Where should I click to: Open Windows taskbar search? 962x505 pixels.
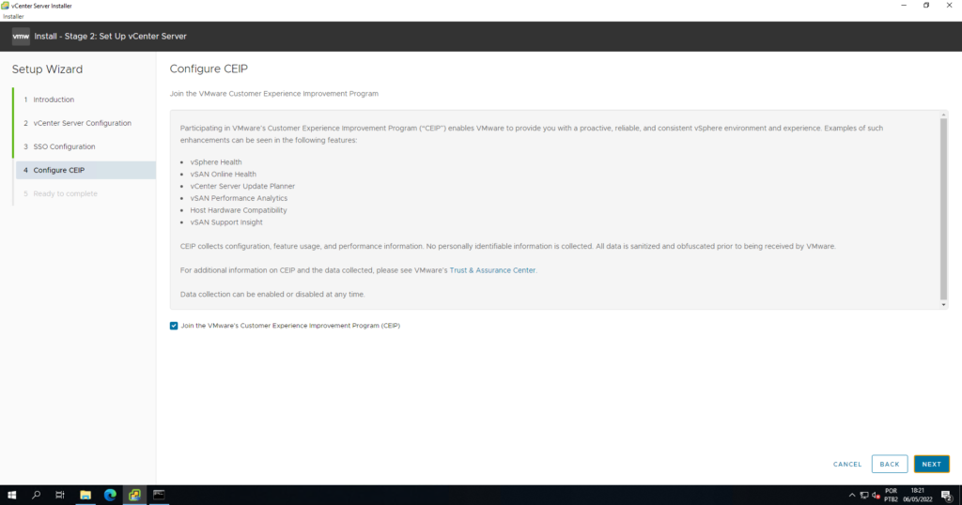(x=36, y=495)
